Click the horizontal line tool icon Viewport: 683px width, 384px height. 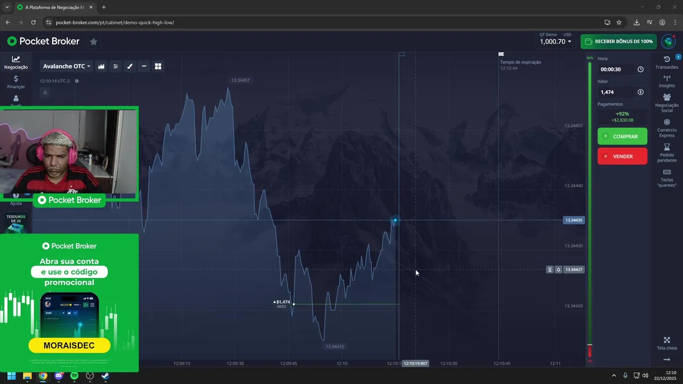pos(144,66)
